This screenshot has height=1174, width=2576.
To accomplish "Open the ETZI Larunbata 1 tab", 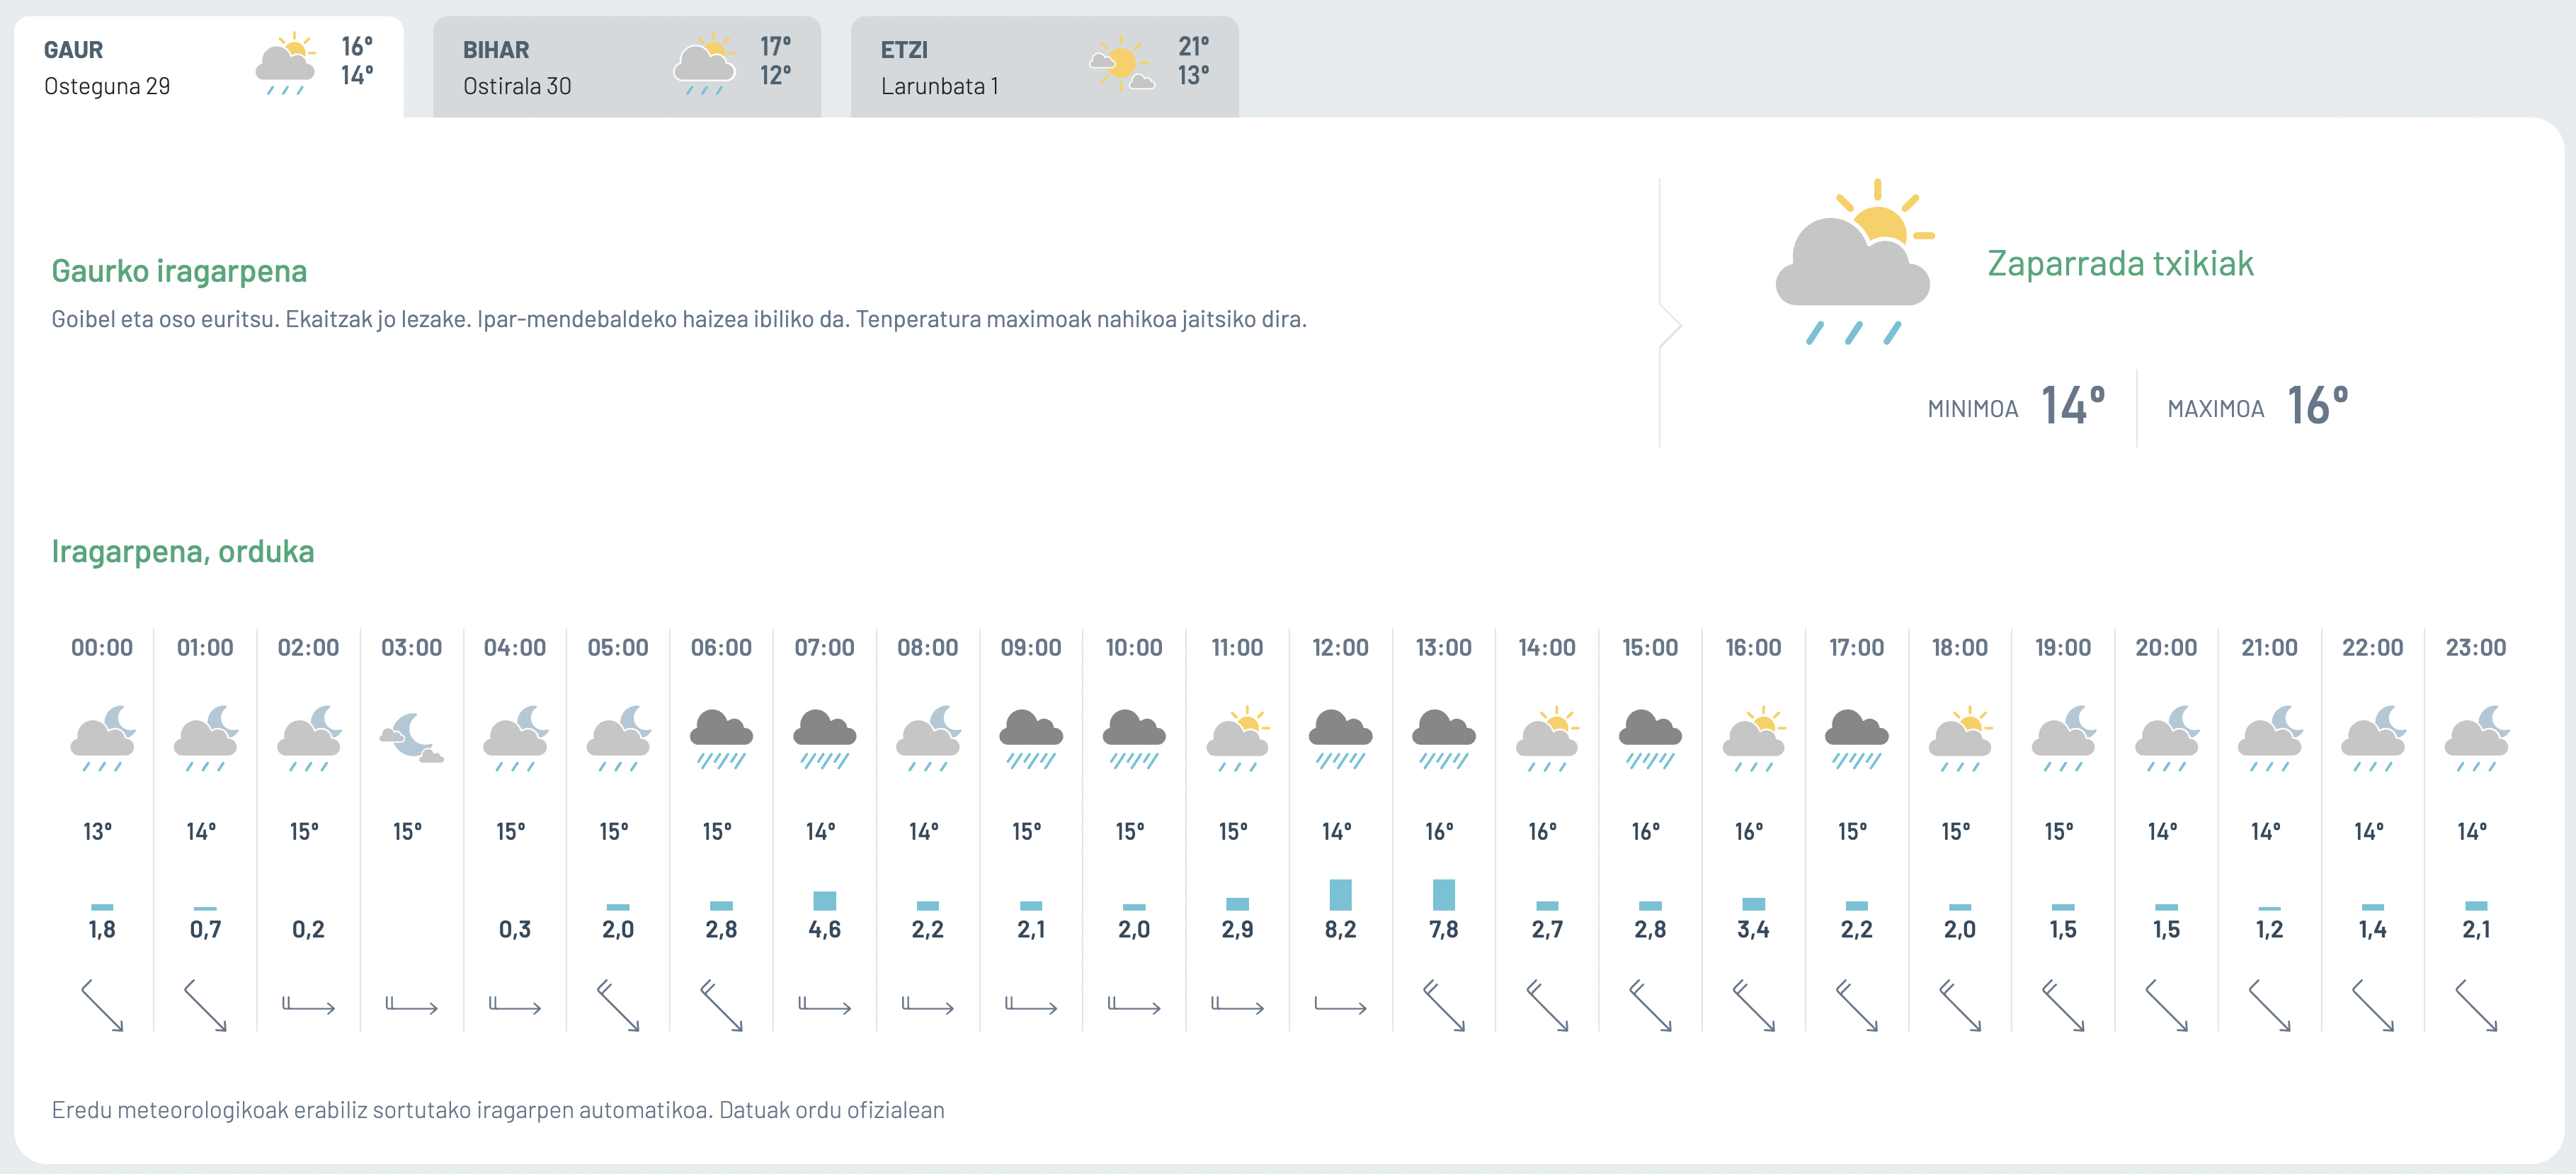I will click(1045, 67).
